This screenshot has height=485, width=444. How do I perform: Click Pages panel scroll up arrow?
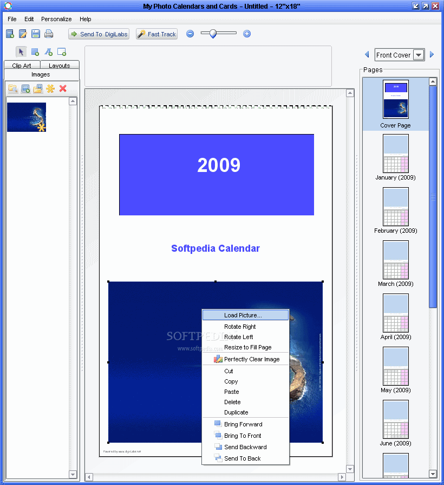pyautogui.click(x=433, y=82)
